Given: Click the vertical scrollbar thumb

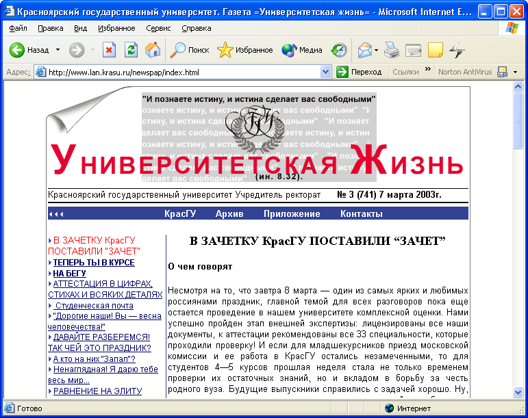Looking at the screenshot, I should (518, 120).
